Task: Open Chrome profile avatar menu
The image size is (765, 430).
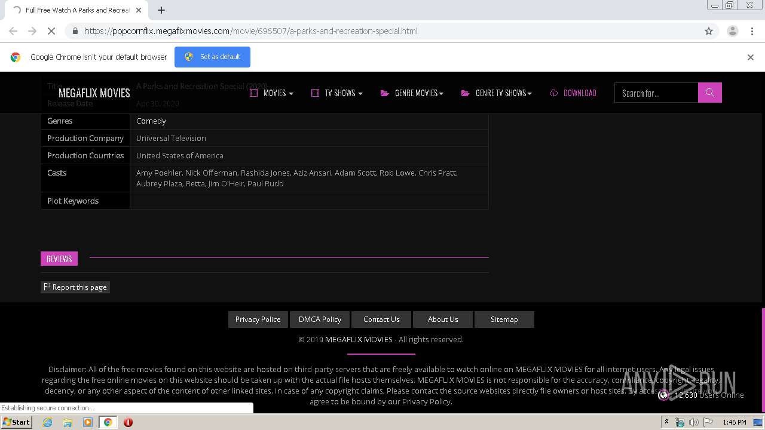Action: click(x=733, y=31)
